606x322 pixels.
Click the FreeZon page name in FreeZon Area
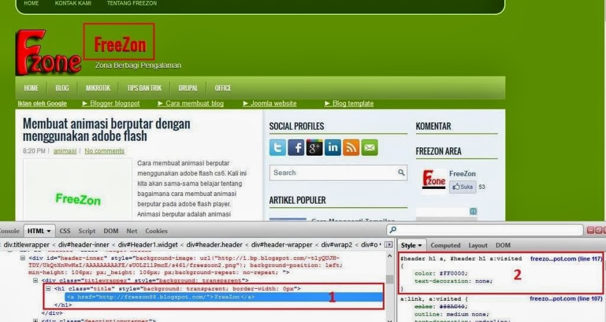(462, 173)
